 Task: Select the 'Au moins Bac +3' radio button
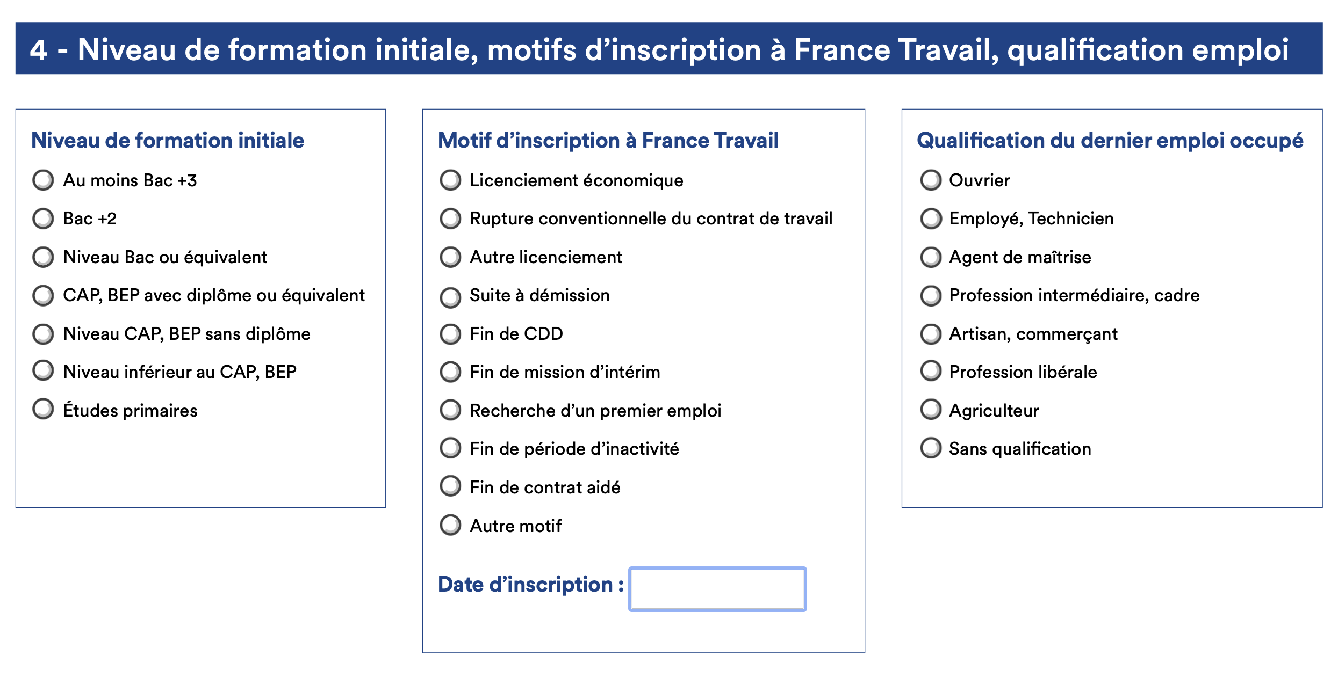[x=43, y=180]
